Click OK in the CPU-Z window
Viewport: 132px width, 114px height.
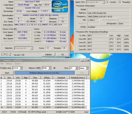63,55
